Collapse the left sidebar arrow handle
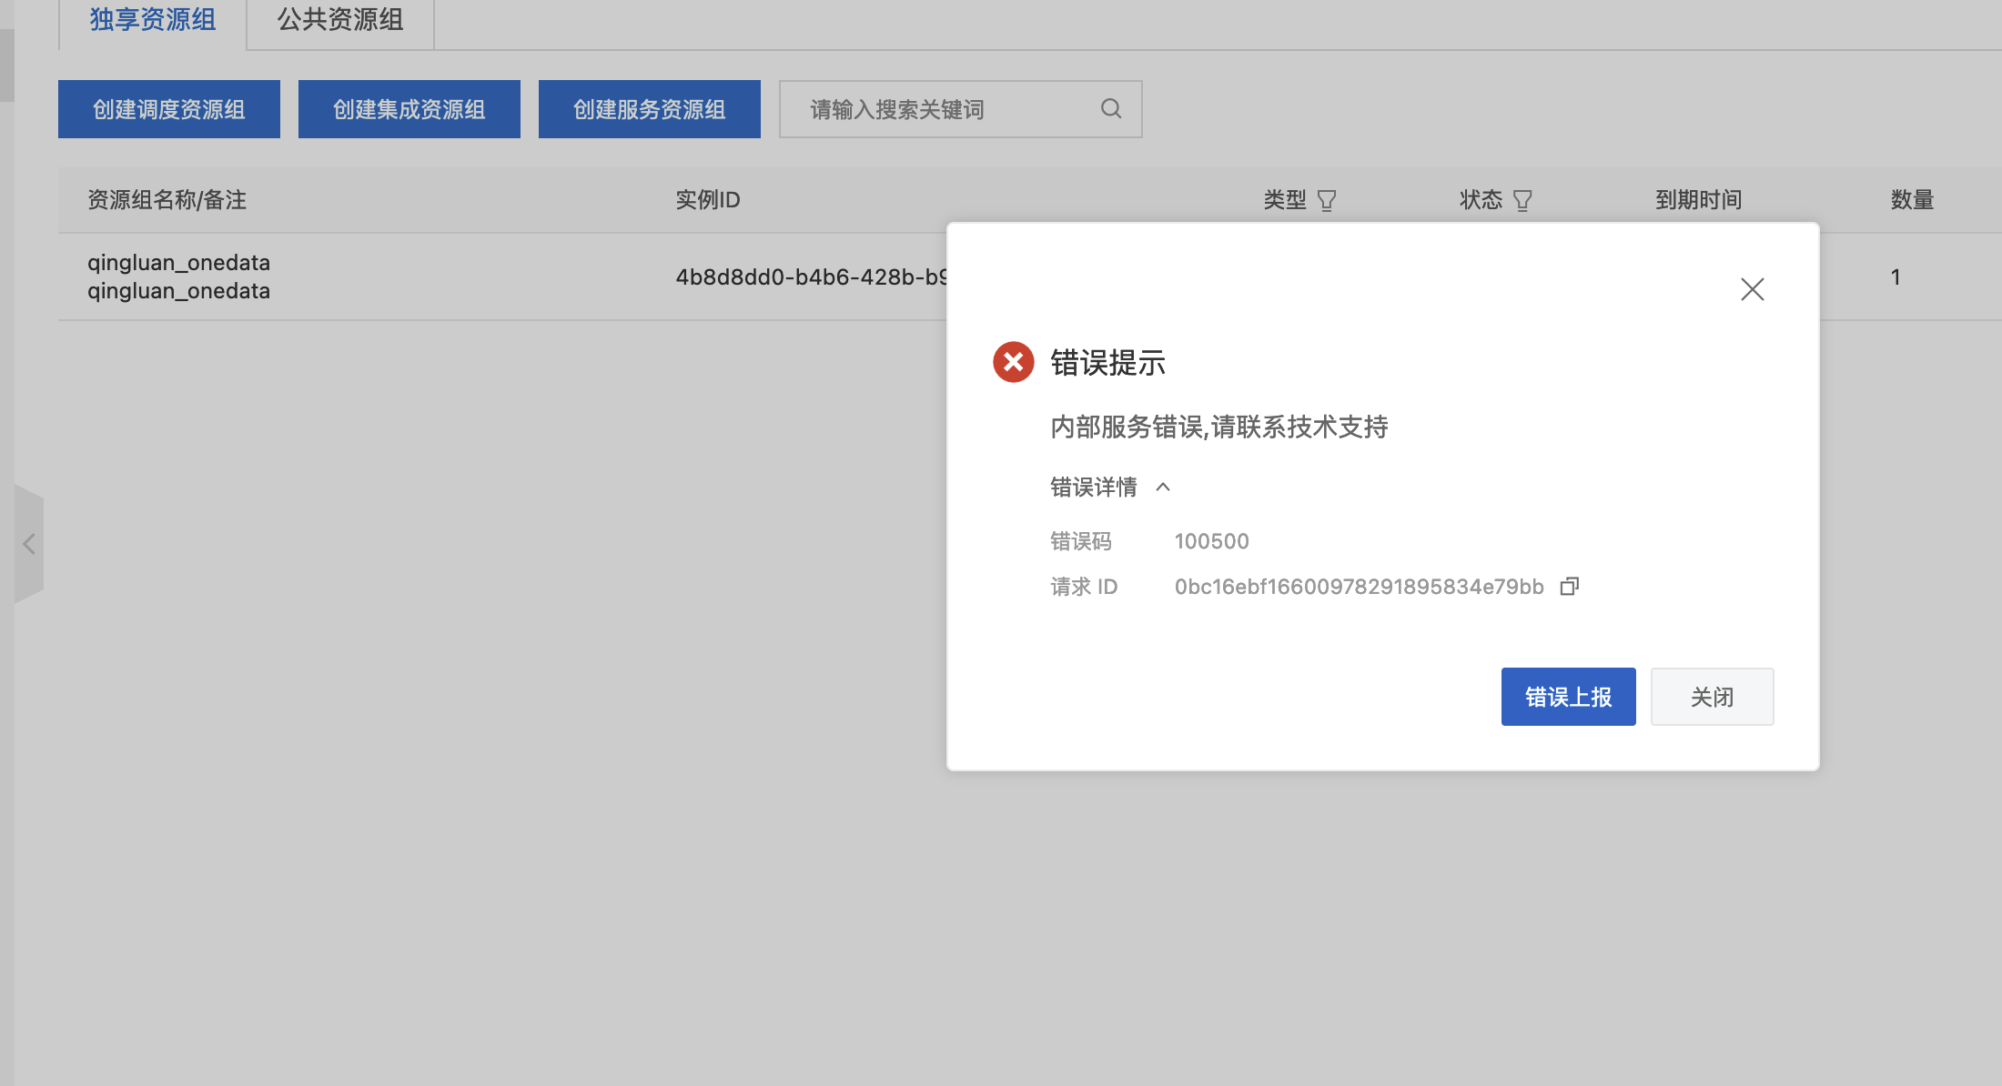Image resolution: width=2002 pixels, height=1086 pixels. pyautogui.click(x=29, y=544)
